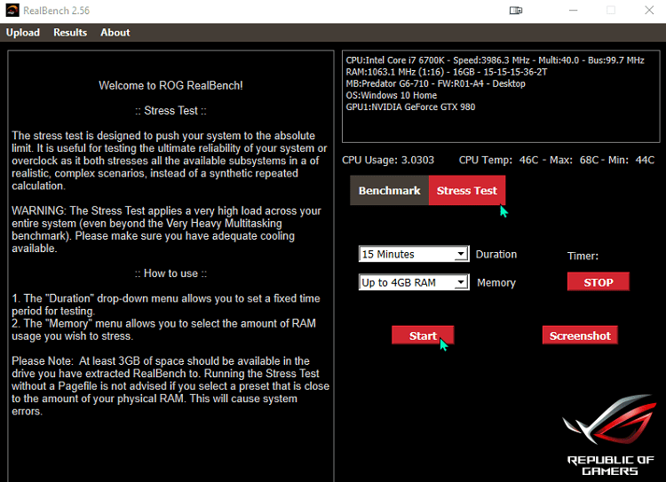Image resolution: width=666 pixels, height=482 pixels.
Task: Take a Screenshot with the red button
Action: pyautogui.click(x=580, y=336)
